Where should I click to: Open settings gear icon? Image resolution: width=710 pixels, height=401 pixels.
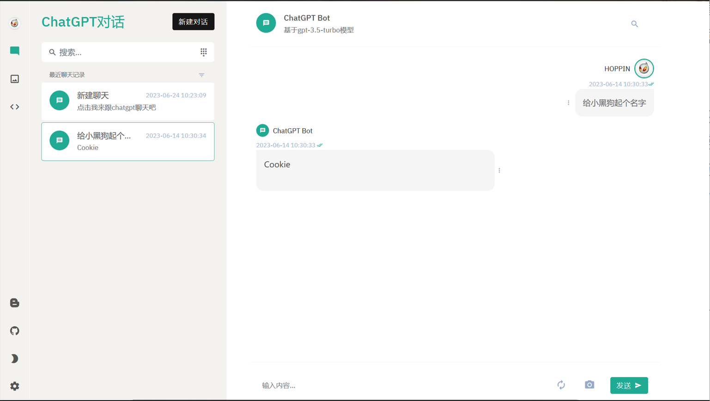(15, 386)
